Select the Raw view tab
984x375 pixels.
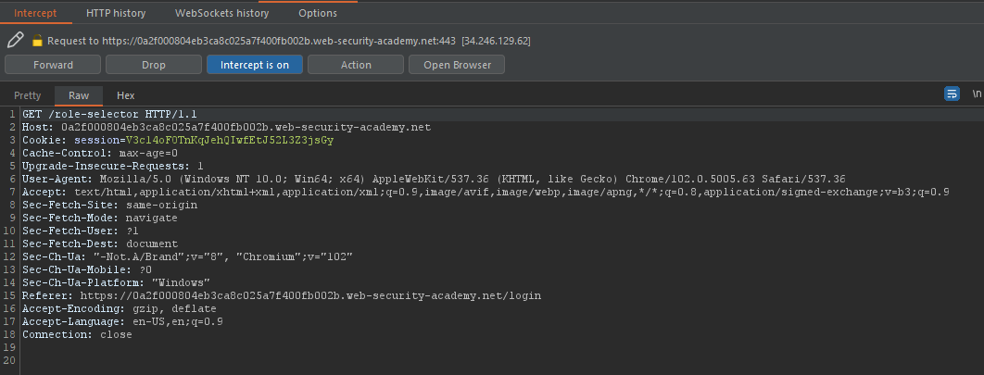(79, 95)
